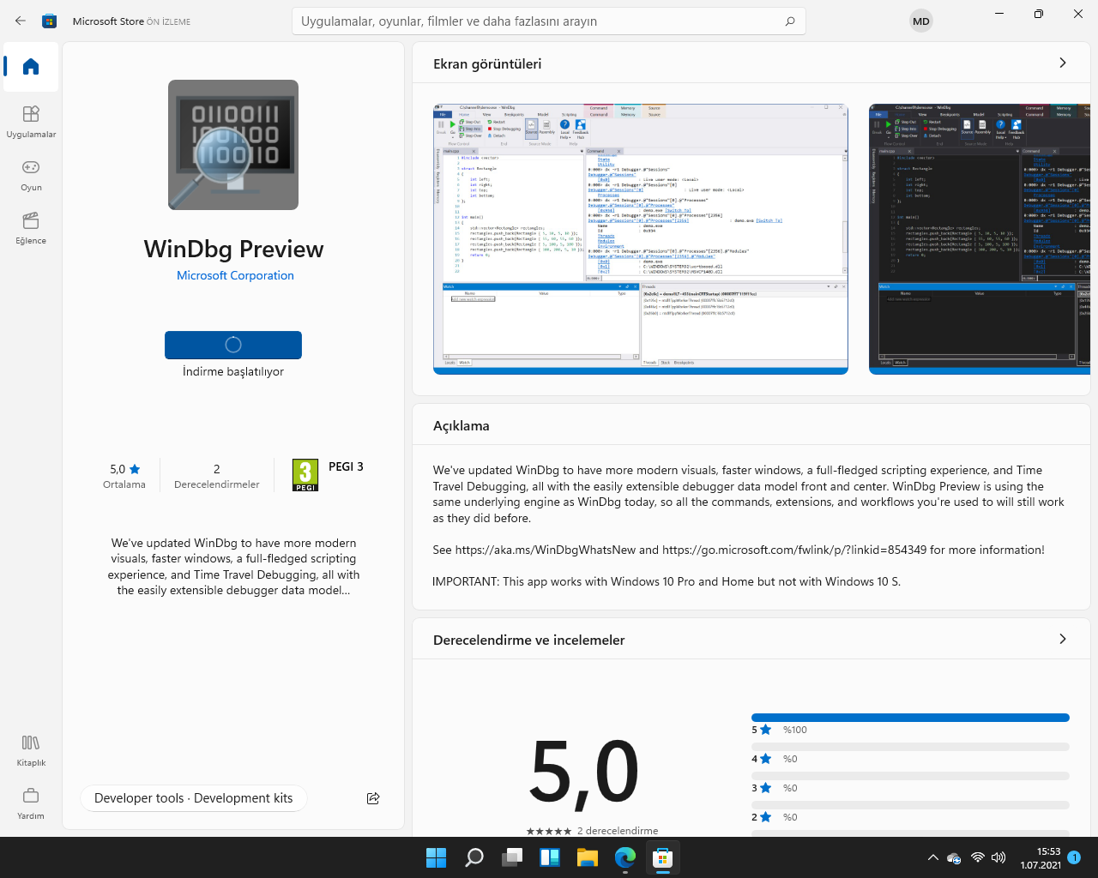Expand Ekran görüntüleri section chevron
Viewport: 1098px width, 878px height.
(1063, 63)
